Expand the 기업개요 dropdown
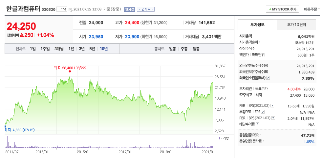This screenshot has width=323, height=158. [x=146, y=9]
